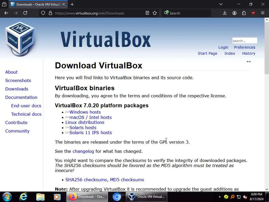The height and width of the screenshot is (202, 269).
Task: Open the Firefox account icon
Action: (x=234, y=13)
